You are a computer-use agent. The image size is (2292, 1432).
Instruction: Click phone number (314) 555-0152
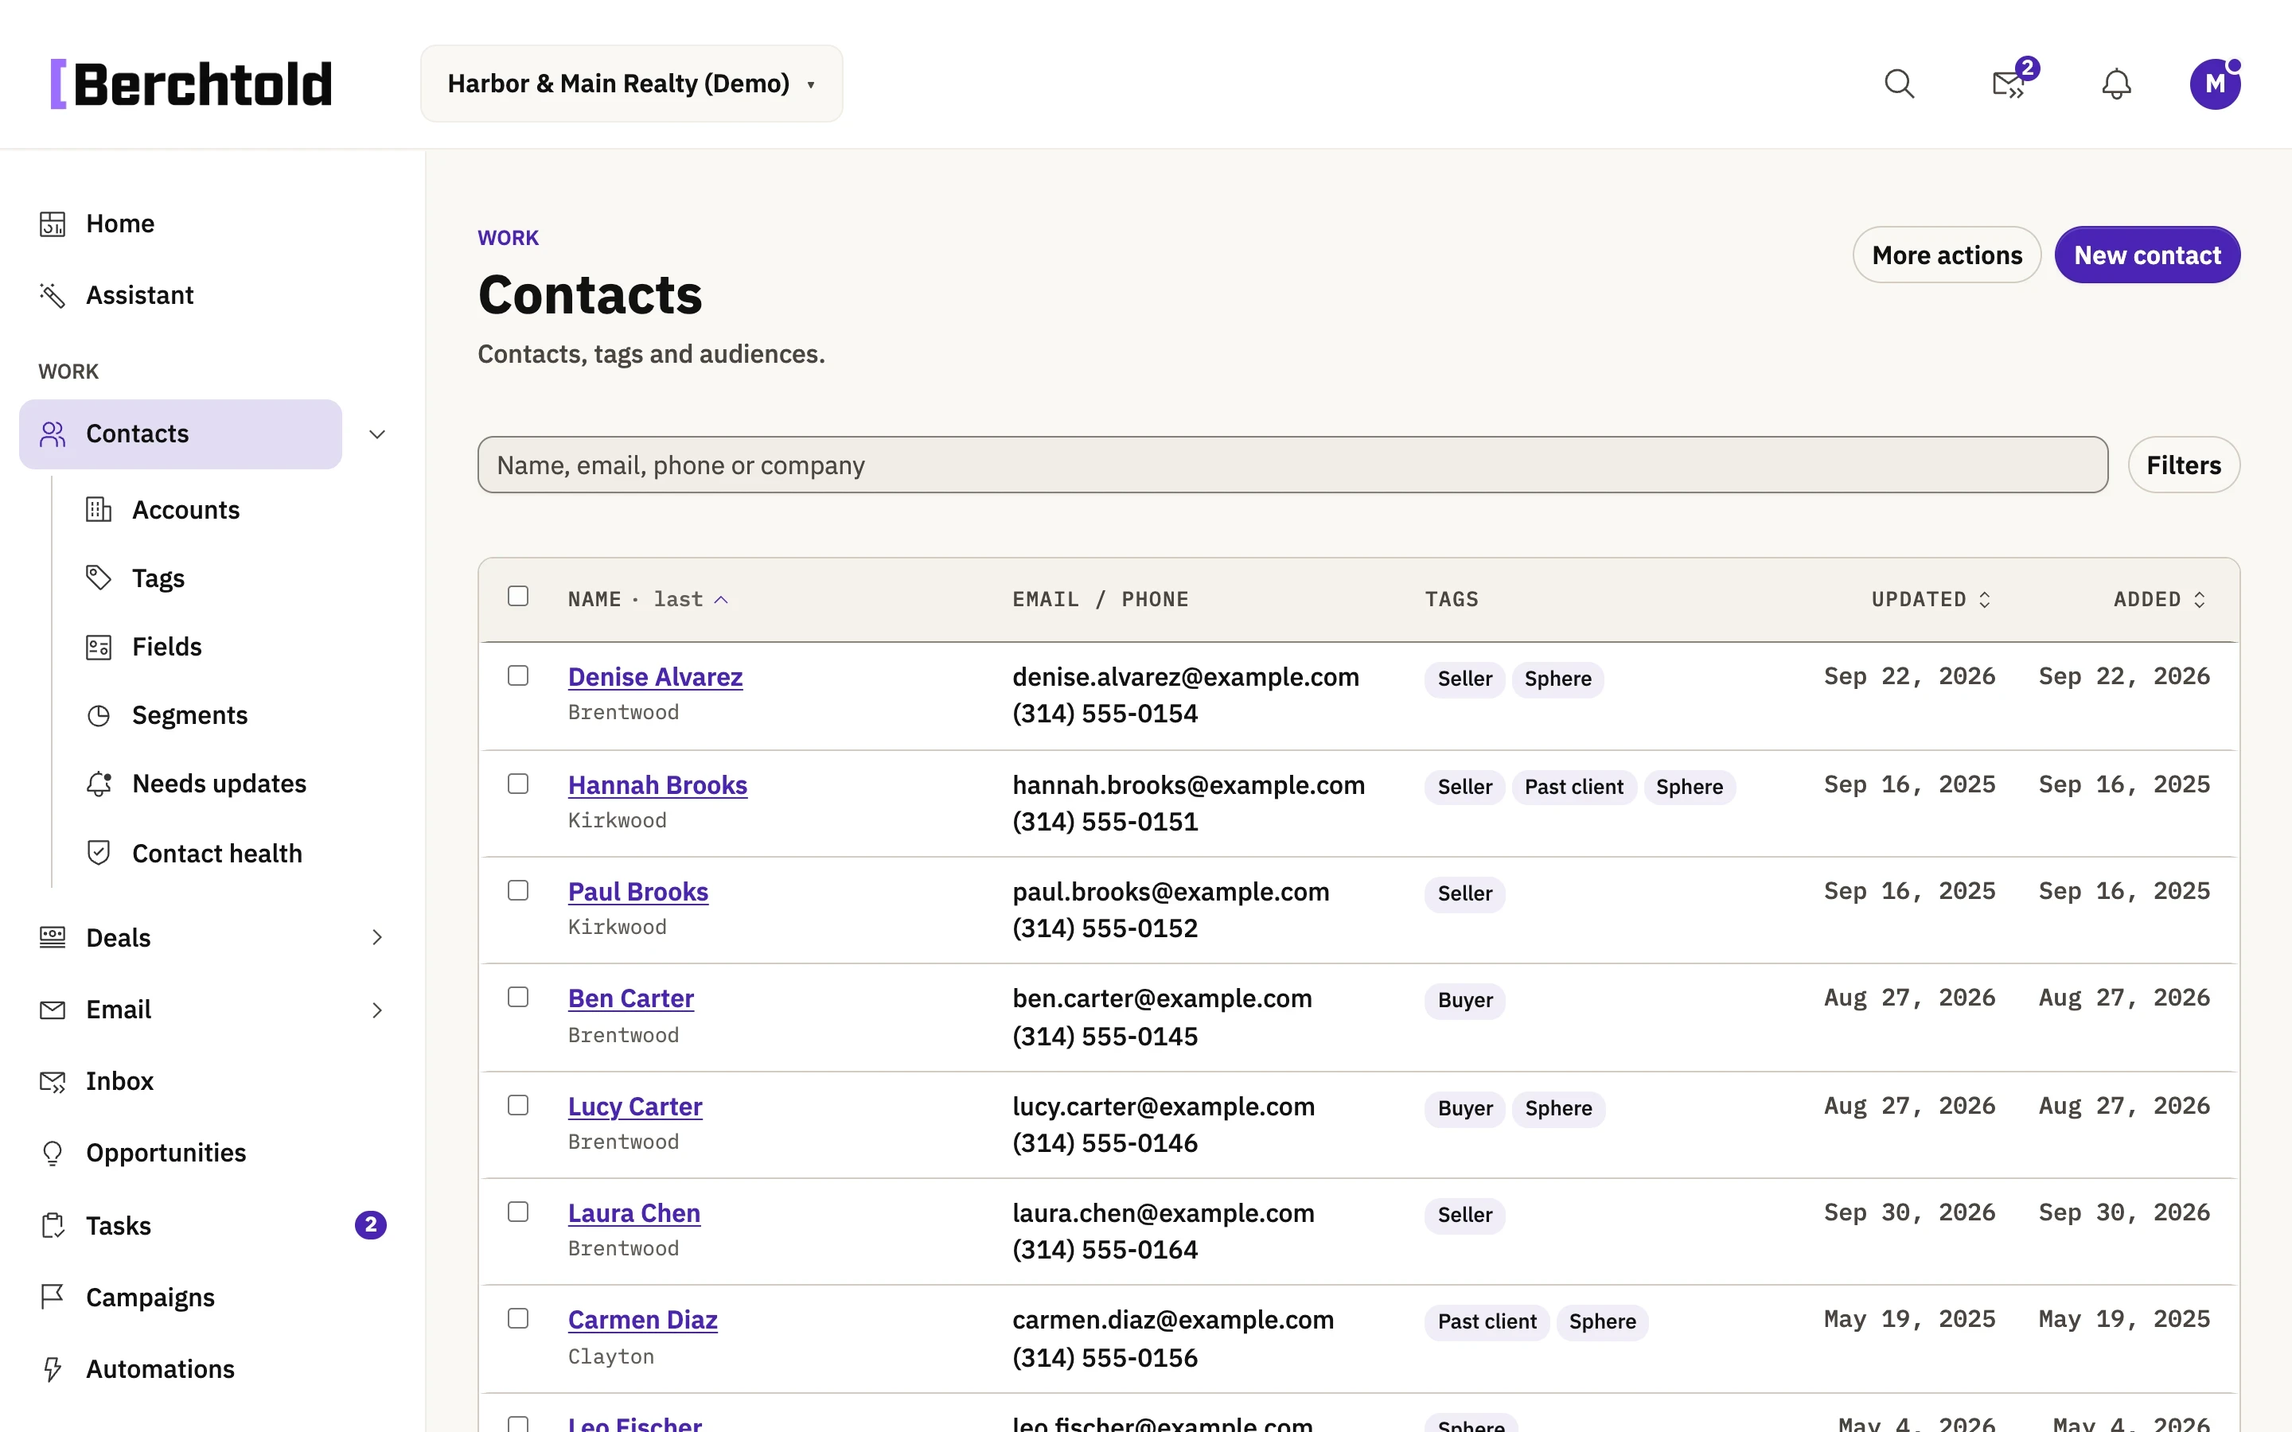(x=1105, y=928)
